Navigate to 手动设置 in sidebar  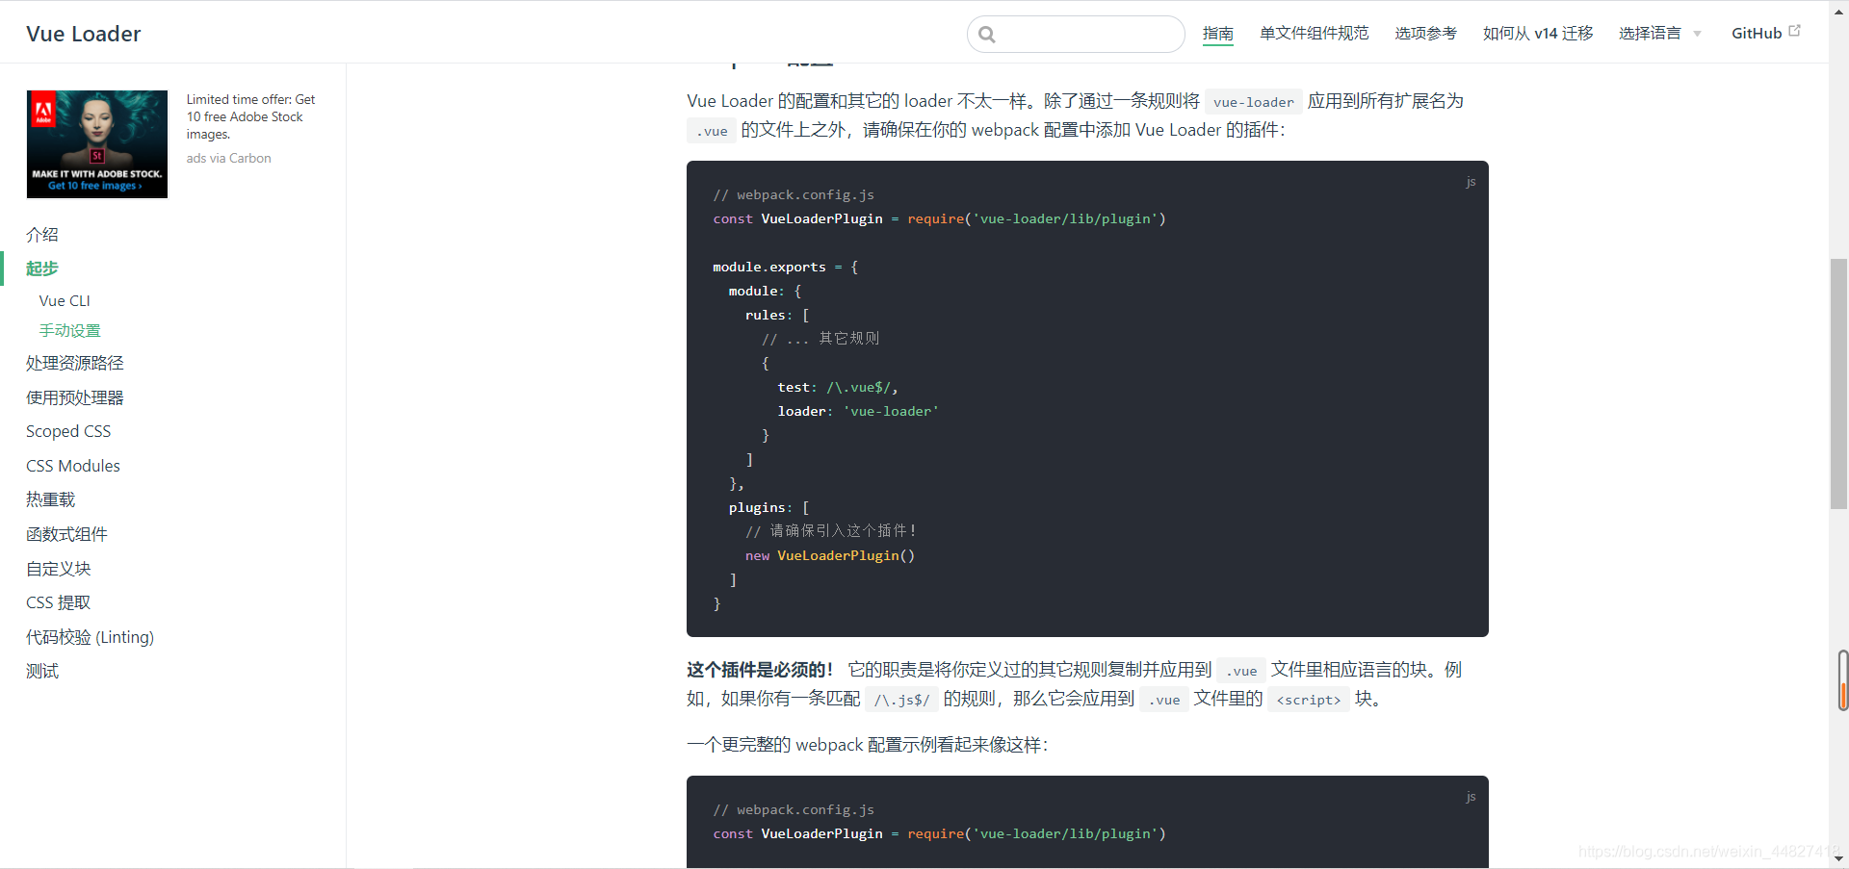pyautogui.click(x=68, y=330)
